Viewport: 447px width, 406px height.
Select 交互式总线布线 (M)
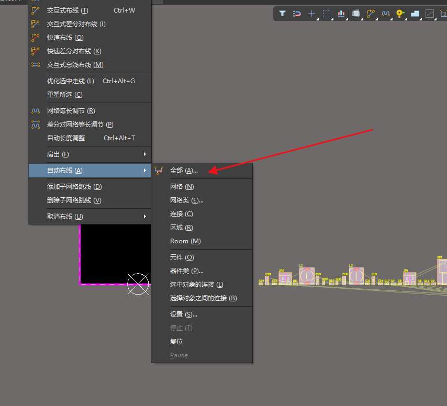click(x=90, y=65)
